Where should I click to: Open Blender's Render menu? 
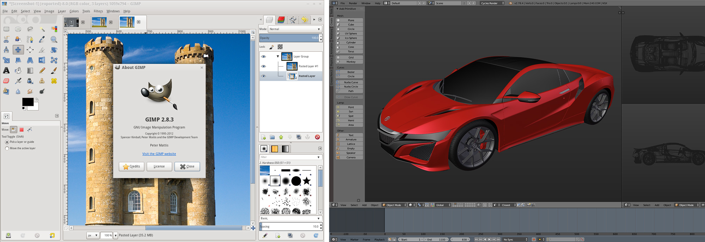point(353,3)
